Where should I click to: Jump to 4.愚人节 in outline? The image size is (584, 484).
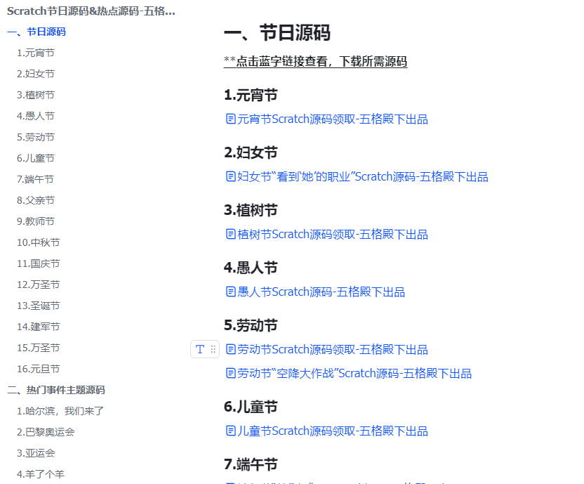click(x=36, y=116)
